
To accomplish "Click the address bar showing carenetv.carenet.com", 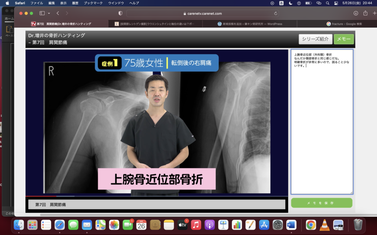I will (x=202, y=13).
